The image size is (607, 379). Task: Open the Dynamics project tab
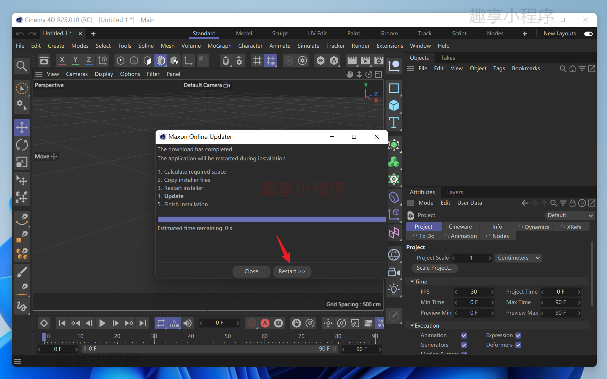click(x=534, y=227)
